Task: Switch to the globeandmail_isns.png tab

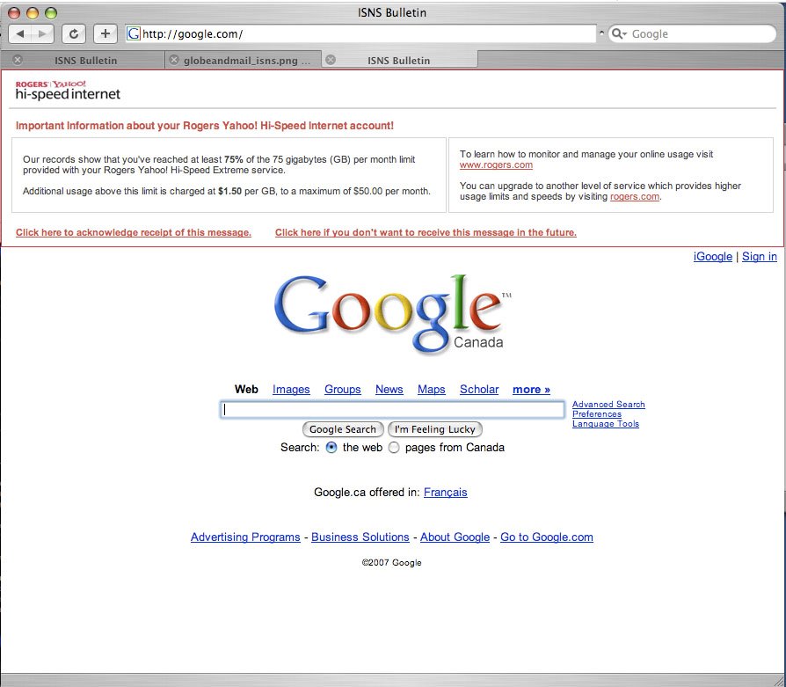Action: click(x=246, y=61)
